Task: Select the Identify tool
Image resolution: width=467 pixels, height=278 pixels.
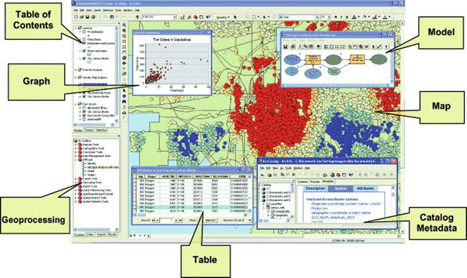Action: pyautogui.click(x=124, y=96)
